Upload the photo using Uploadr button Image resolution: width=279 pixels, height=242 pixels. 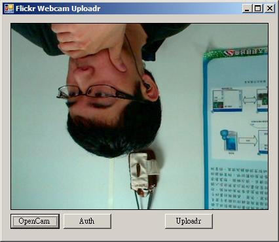pos(189,221)
